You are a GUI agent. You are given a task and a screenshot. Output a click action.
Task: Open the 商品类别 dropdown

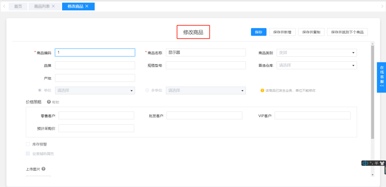317,52
